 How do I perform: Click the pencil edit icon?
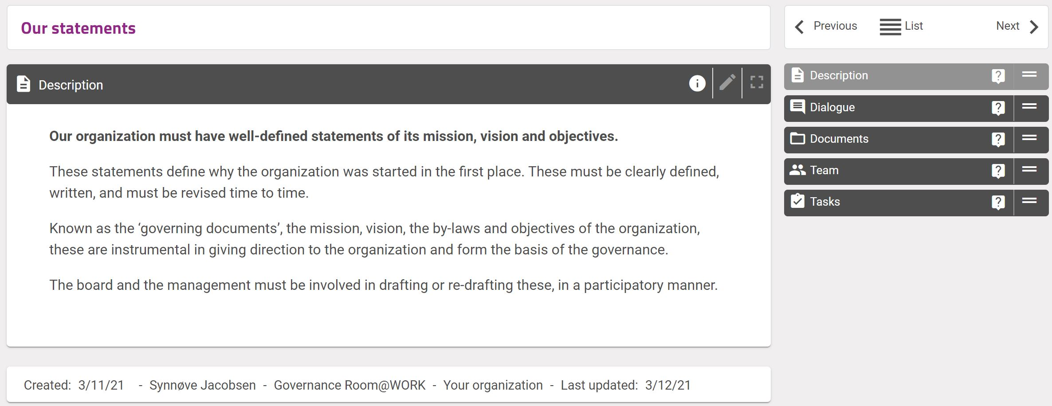click(727, 82)
